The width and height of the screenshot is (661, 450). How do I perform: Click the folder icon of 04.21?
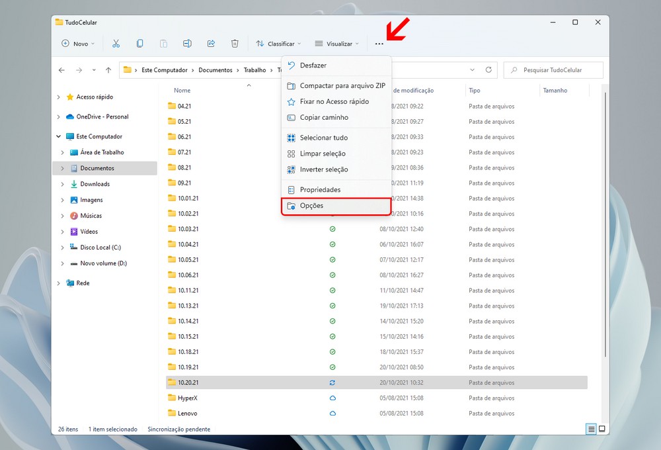coord(172,105)
